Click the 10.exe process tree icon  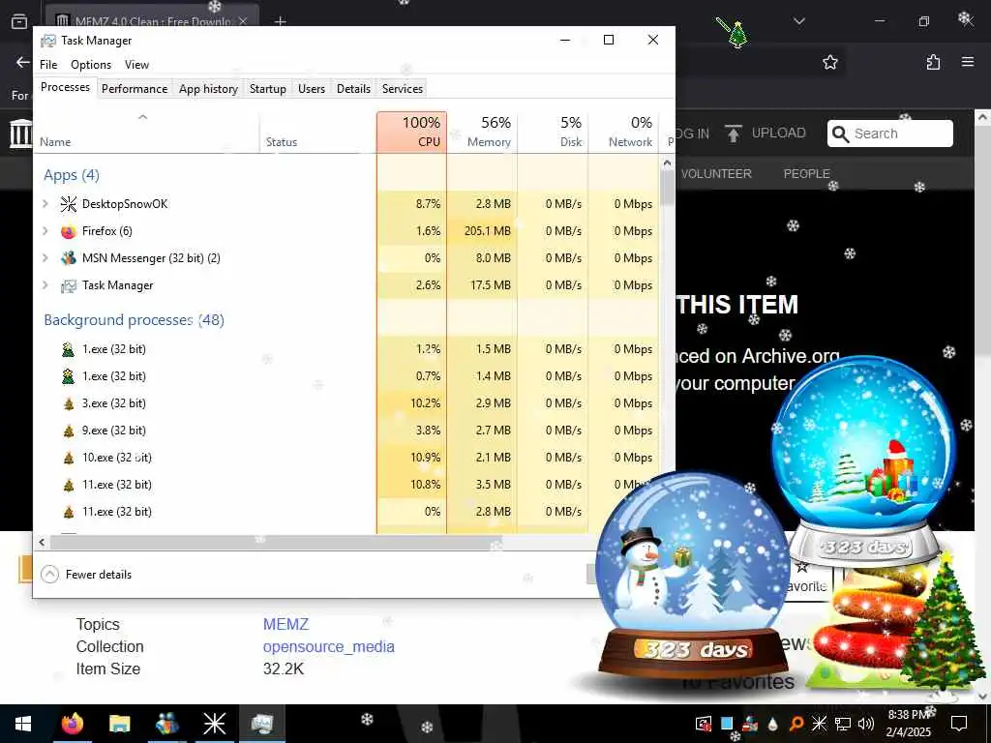click(x=69, y=458)
